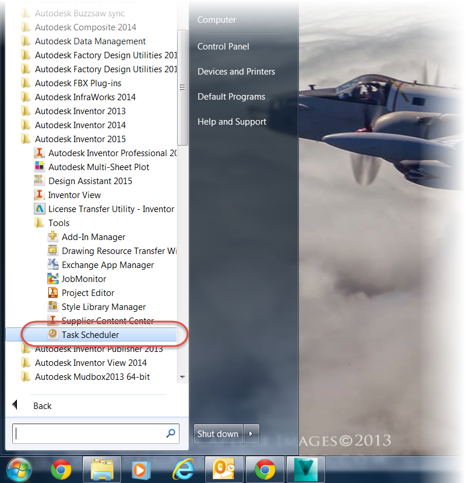The image size is (465, 483).
Task: Expand Autodesk Inventor 2014 folder
Action: pos(73,125)
